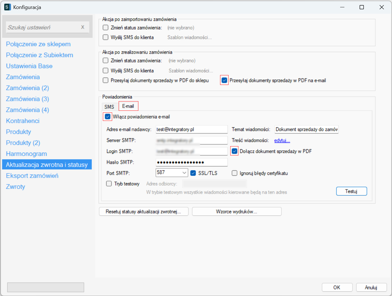Click Szablon wiadomości under import action
The image size is (392, 296).
190,37
